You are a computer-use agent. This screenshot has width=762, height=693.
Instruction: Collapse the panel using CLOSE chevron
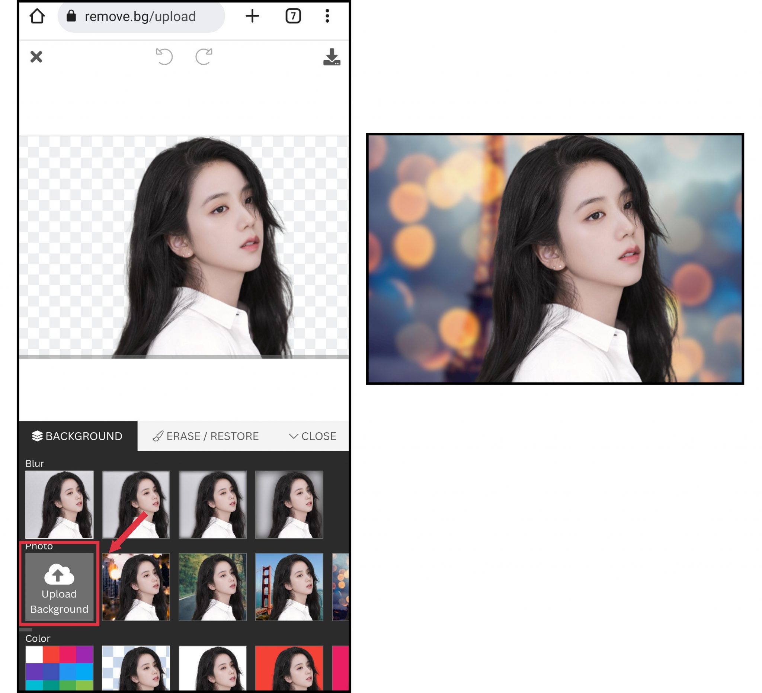coord(313,436)
